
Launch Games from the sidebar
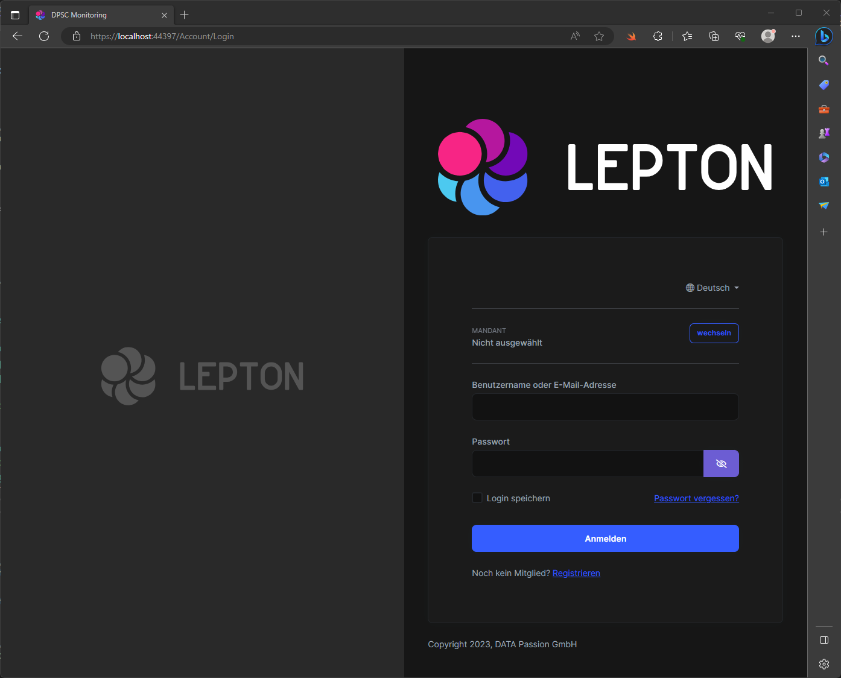tap(824, 133)
